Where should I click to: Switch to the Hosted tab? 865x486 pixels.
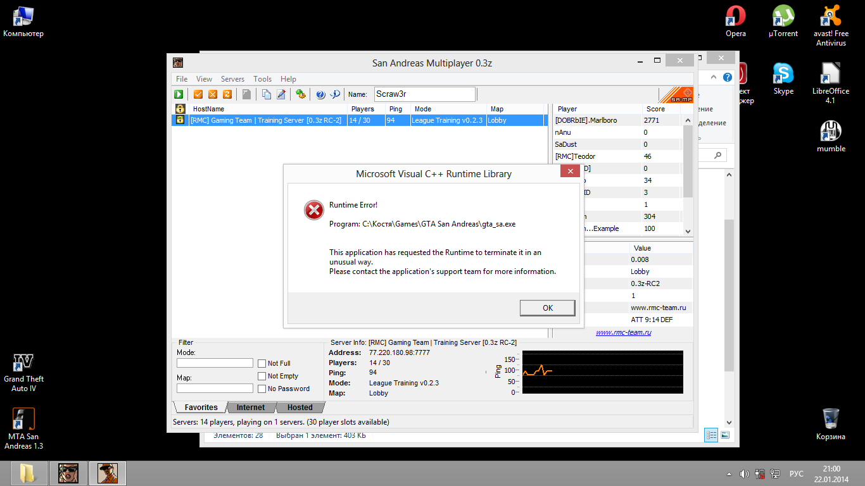pos(300,408)
